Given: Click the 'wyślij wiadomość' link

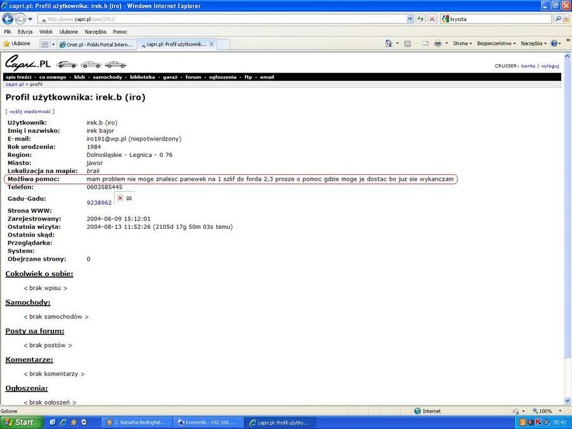Looking at the screenshot, I should tap(30, 111).
